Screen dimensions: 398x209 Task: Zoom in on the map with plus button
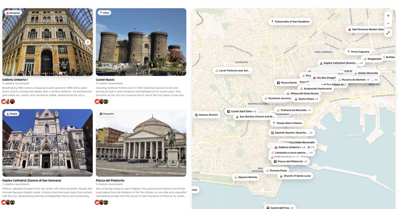(x=388, y=16)
